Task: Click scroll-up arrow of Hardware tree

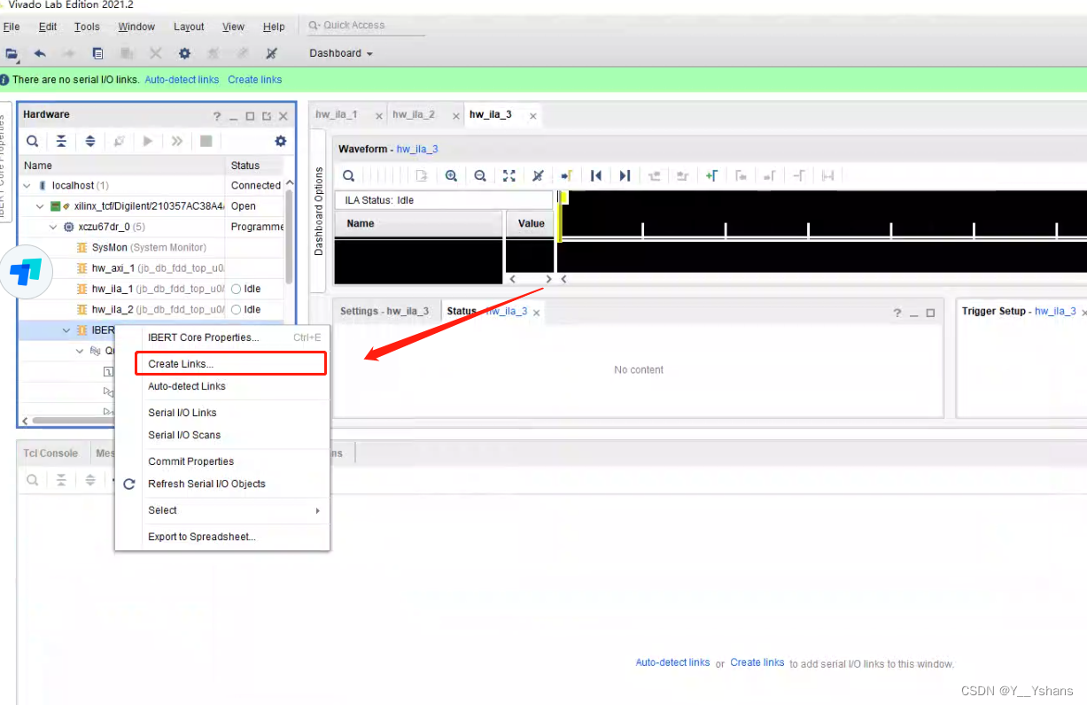Action: tap(289, 182)
